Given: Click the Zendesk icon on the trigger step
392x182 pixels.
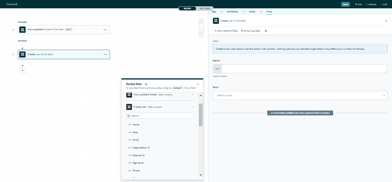Looking at the screenshot, I should pyautogui.click(x=22, y=30).
